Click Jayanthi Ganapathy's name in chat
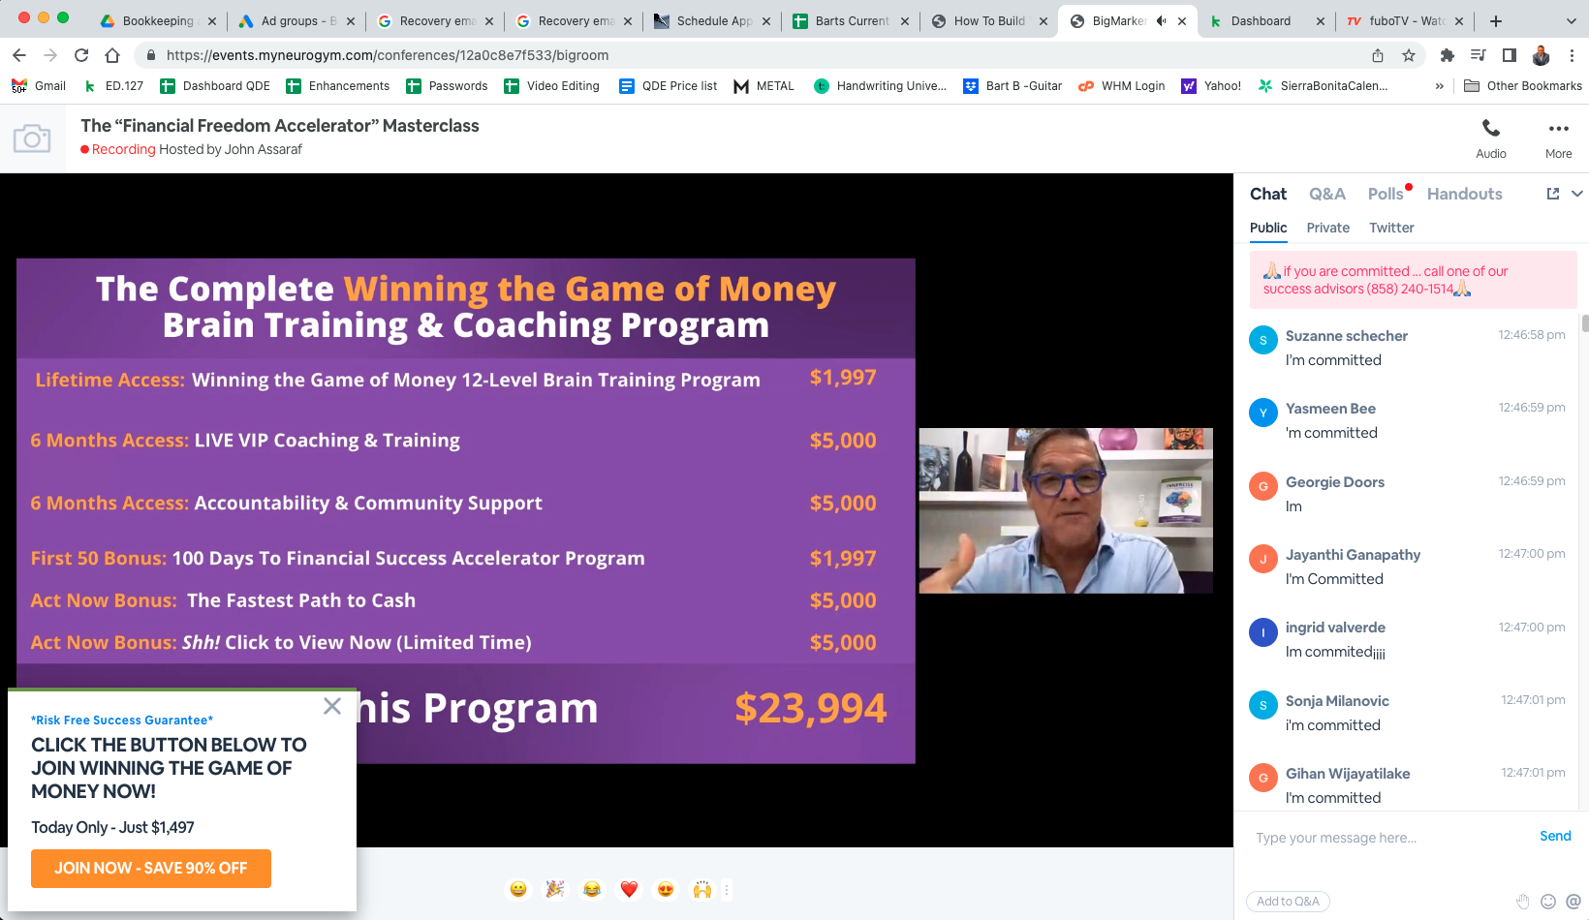The height and width of the screenshot is (920, 1589). tap(1353, 555)
